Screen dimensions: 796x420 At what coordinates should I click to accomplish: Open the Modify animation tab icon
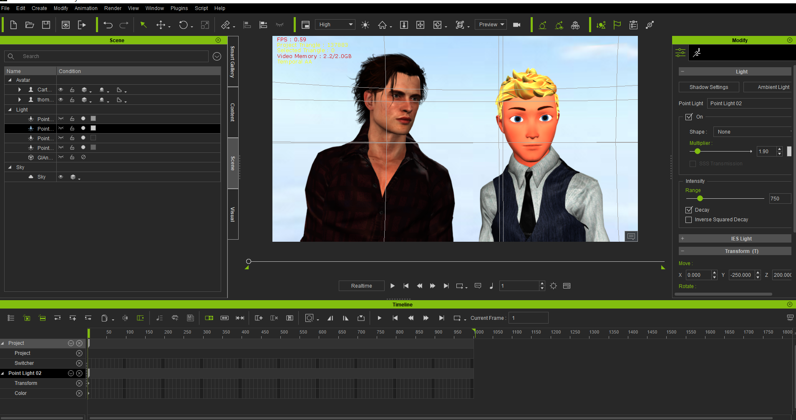(x=697, y=53)
